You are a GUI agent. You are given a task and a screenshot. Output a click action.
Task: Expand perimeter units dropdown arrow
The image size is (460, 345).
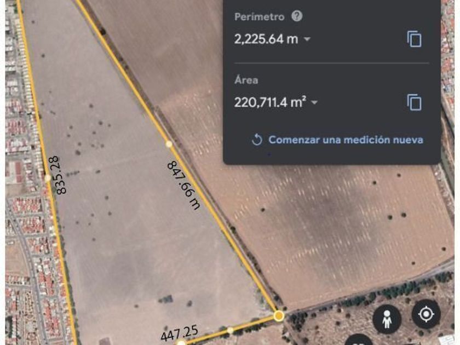tap(307, 39)
